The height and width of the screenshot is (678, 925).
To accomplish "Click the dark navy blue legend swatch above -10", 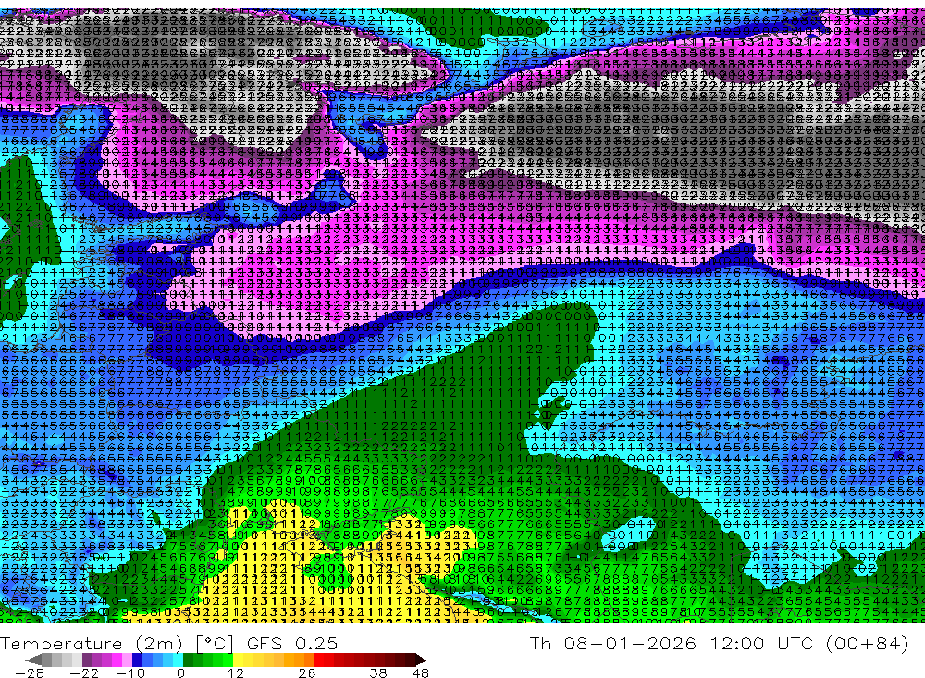I will [138, 660].
